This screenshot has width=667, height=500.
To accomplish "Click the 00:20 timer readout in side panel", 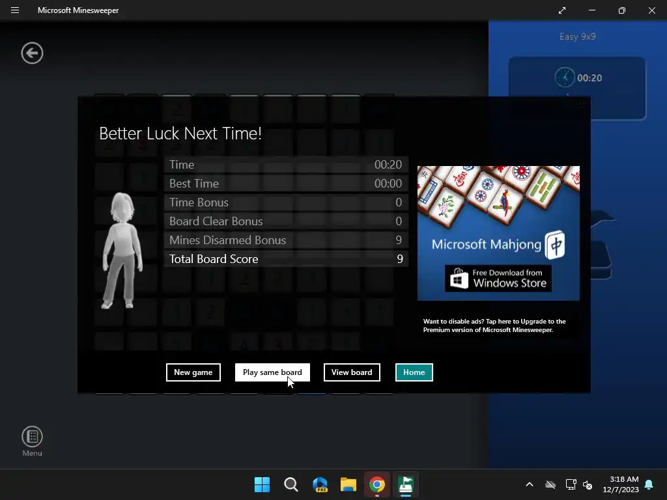I will [589, 78].
